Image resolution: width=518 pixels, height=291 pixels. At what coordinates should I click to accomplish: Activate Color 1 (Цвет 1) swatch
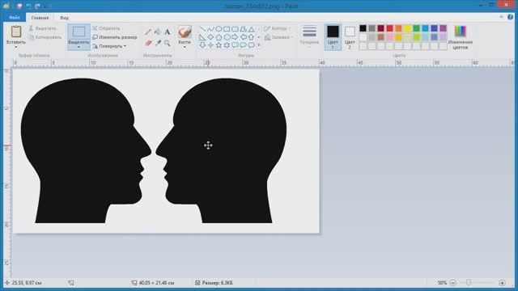[333, 37]
